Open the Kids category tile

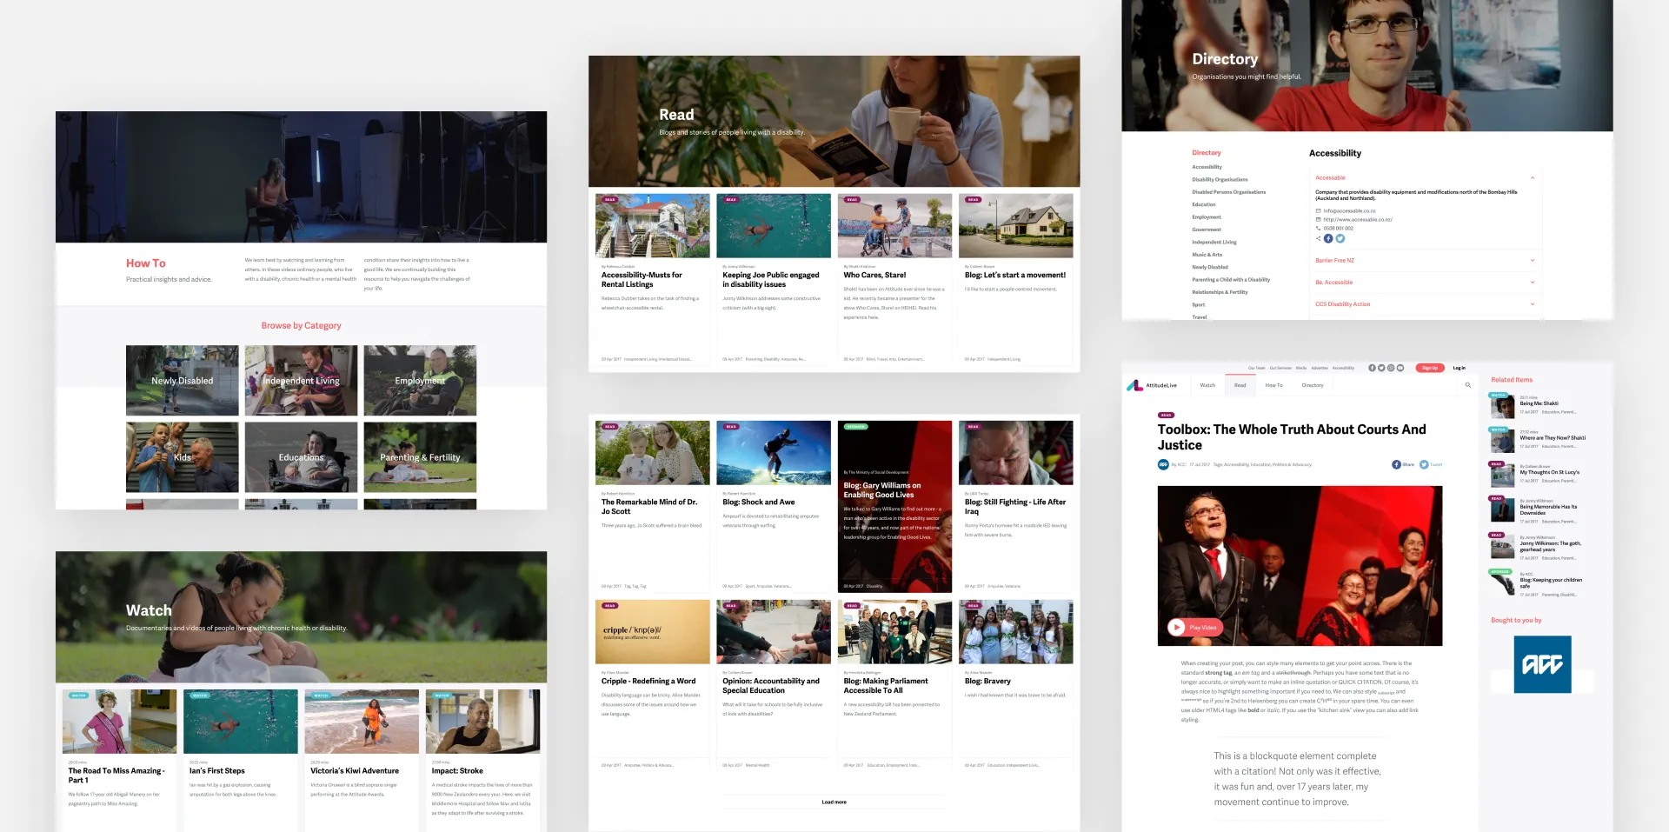[182, 456]
